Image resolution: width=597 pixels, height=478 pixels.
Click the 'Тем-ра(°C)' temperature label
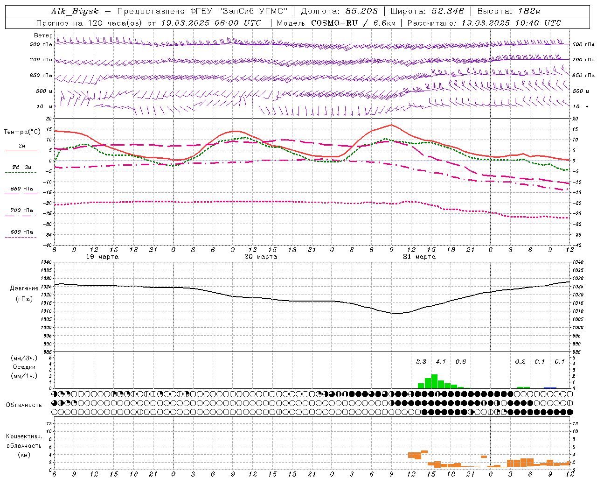(x=22, y=132)
